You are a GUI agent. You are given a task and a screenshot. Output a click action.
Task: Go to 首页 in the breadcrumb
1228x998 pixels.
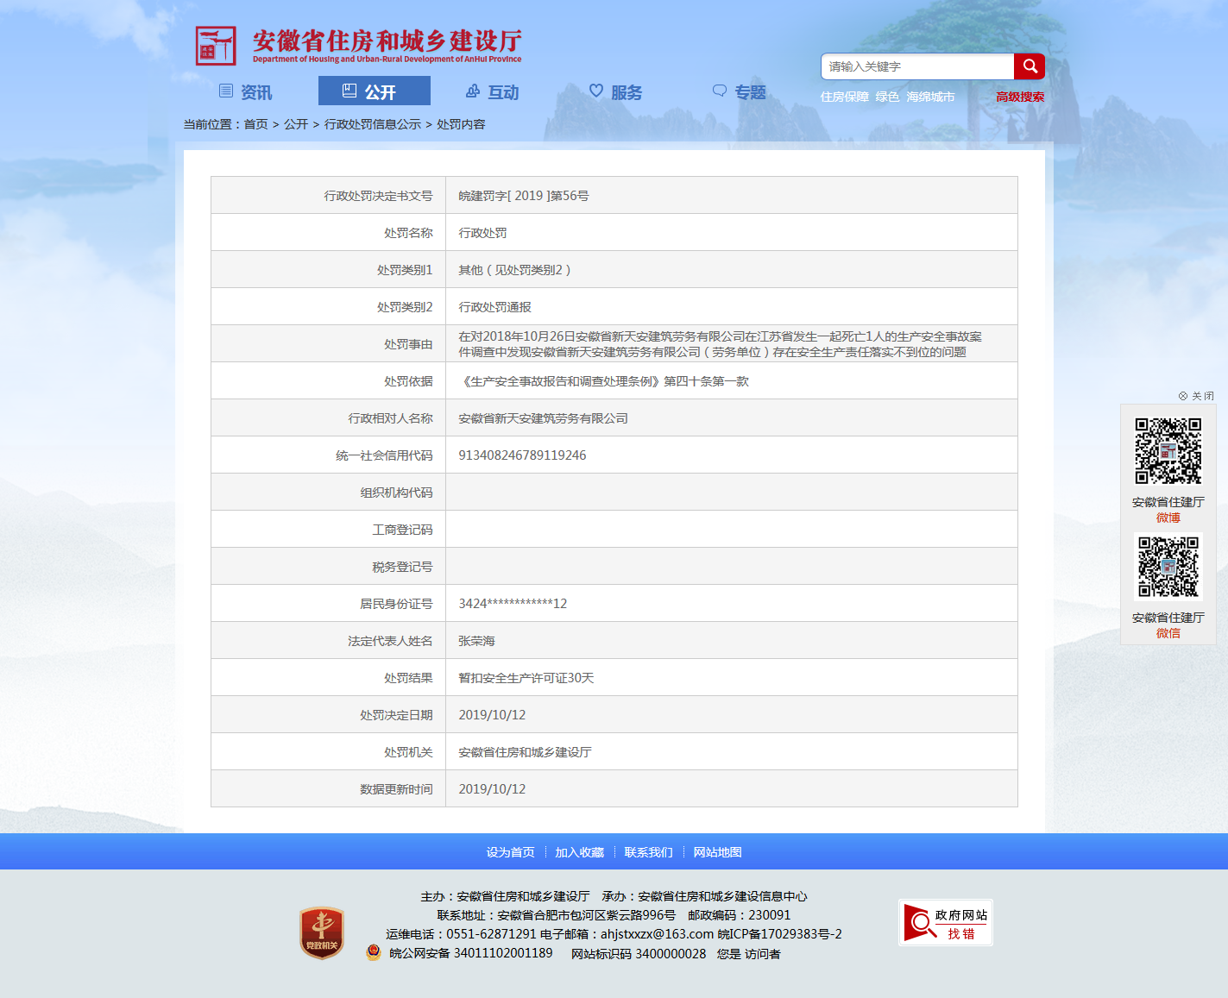point(255,124)
